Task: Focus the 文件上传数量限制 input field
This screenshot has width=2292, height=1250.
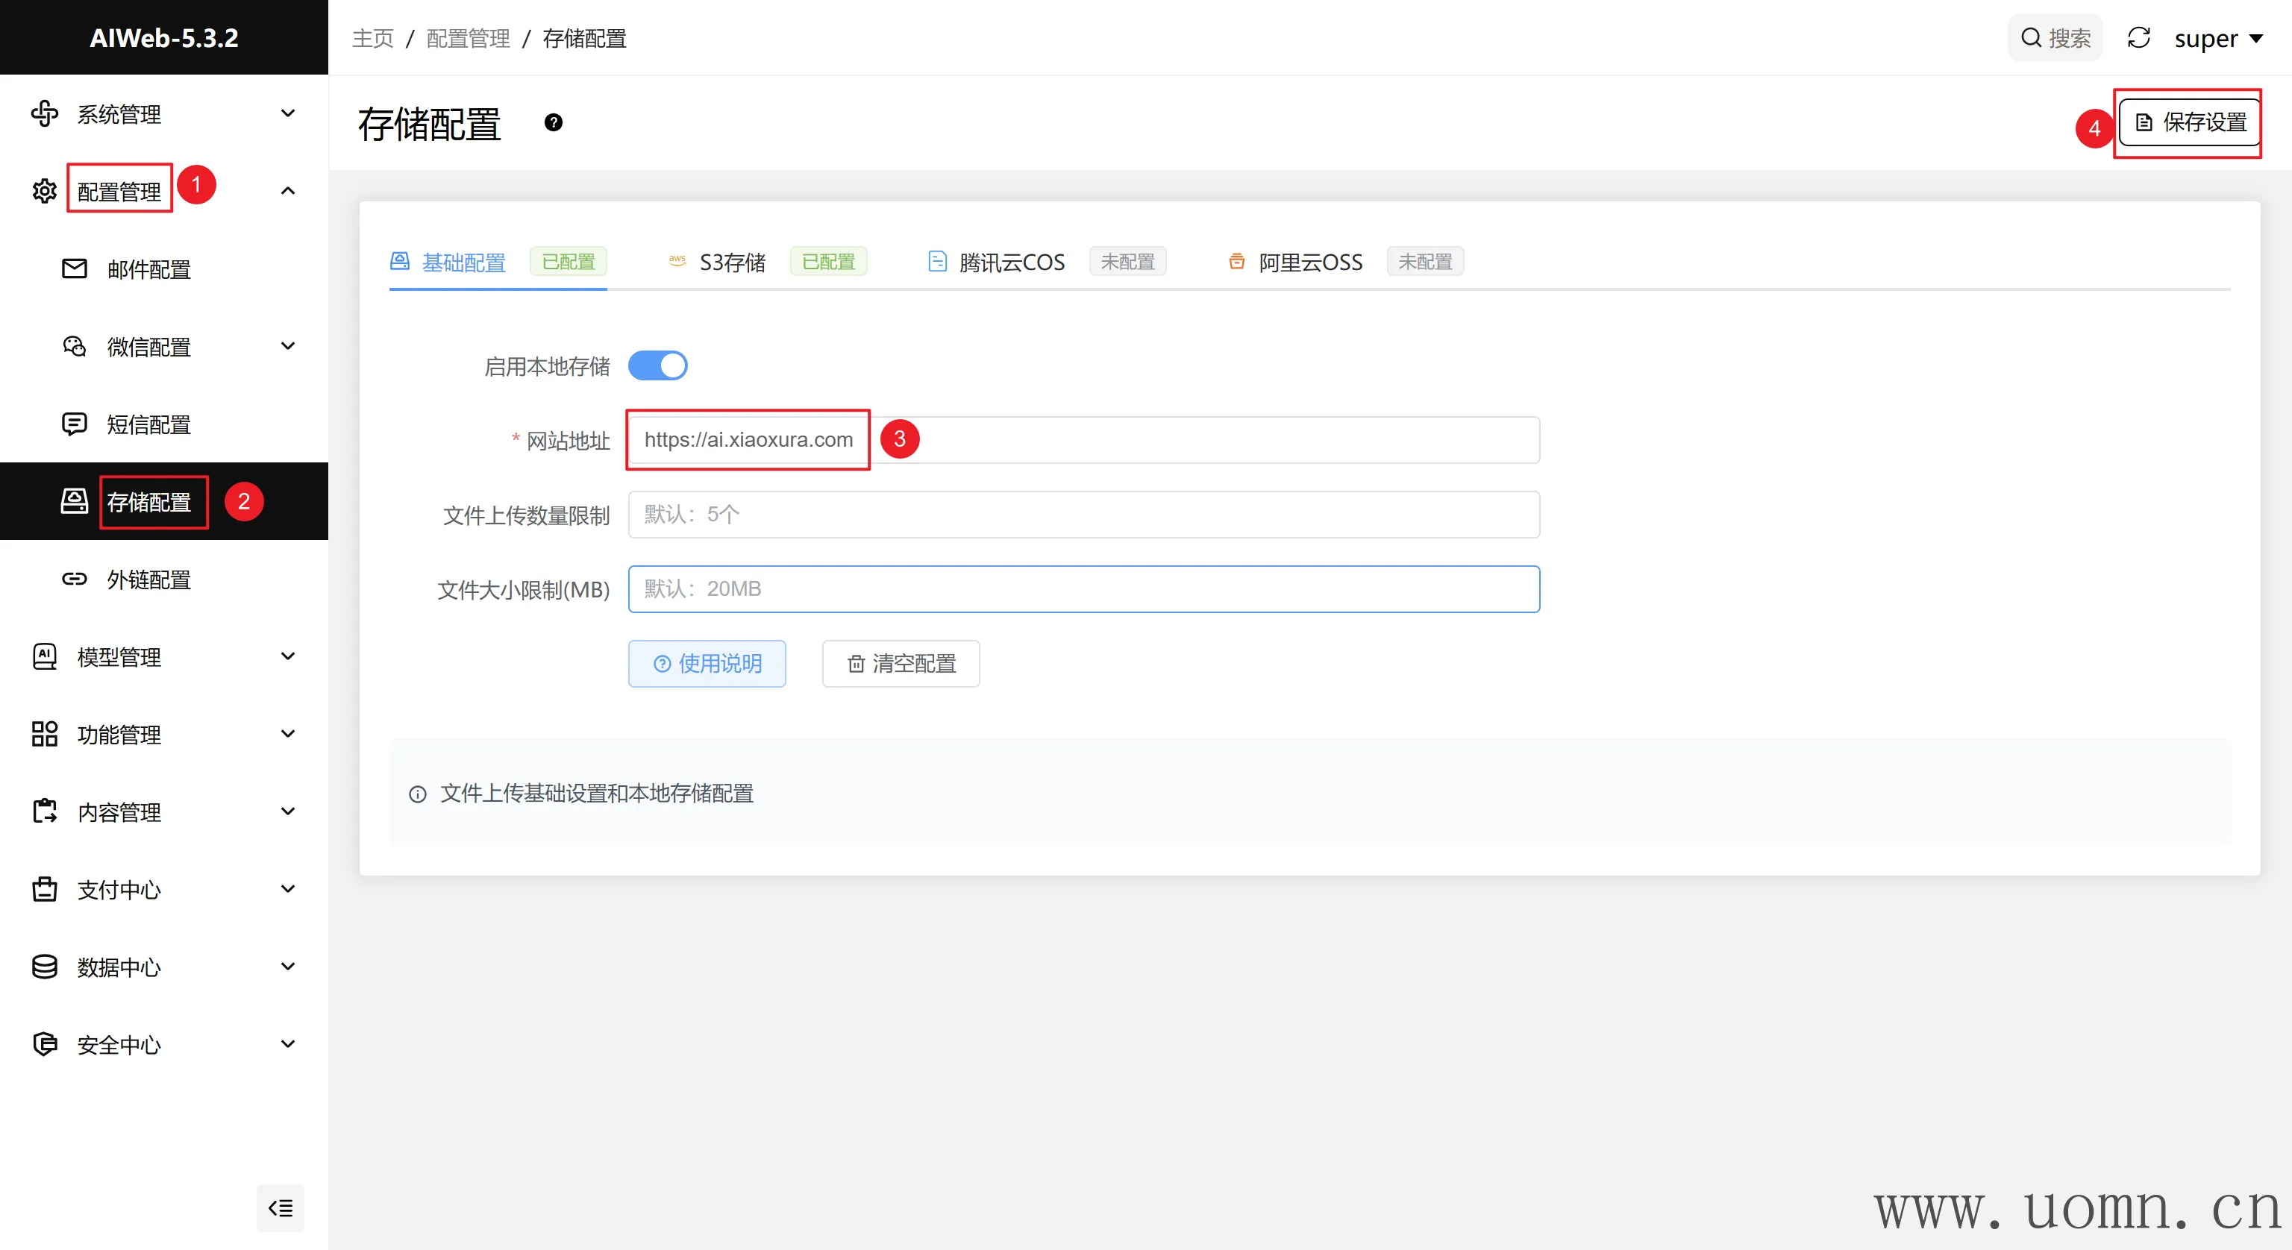Action: pyautogui.click(x=1083, y=514)
